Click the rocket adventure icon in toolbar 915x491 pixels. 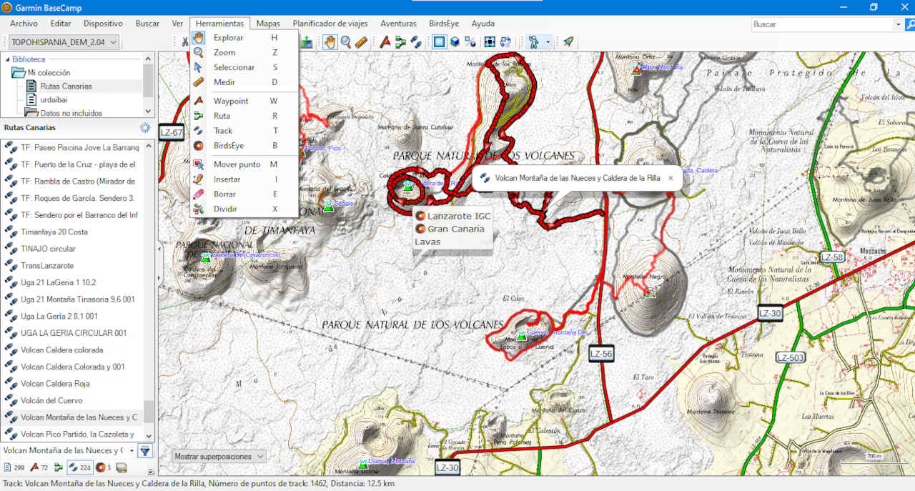point(568,42)
